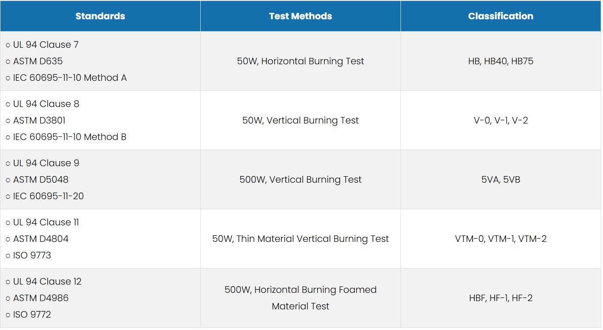Select the ASTM D3801 standard text
Screen dimensions: 603x330
(39, 120)
